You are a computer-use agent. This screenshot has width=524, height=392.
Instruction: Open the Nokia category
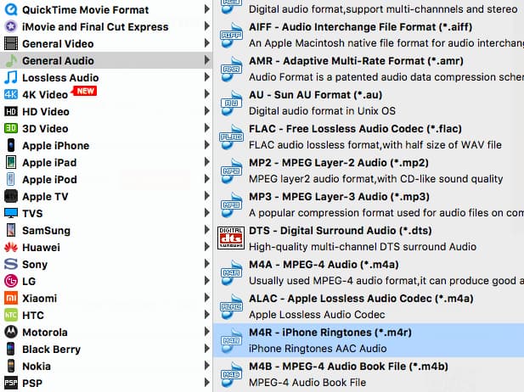(106, 366)
